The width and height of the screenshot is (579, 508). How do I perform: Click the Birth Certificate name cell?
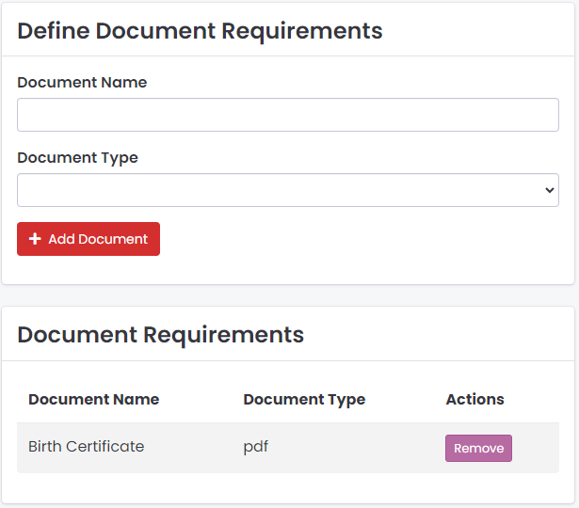tap(86, 447)
